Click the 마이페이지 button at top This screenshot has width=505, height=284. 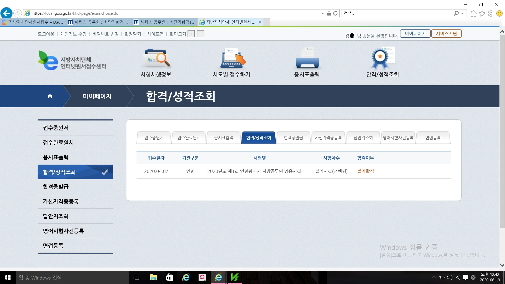[415, 33]
